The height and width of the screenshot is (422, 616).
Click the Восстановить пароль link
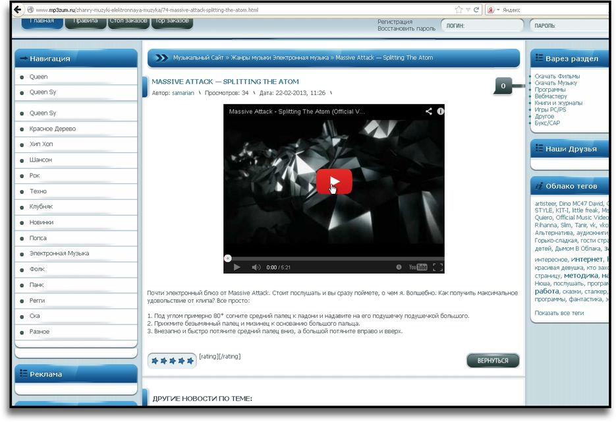pyautogui.click(x=406, y=29)
